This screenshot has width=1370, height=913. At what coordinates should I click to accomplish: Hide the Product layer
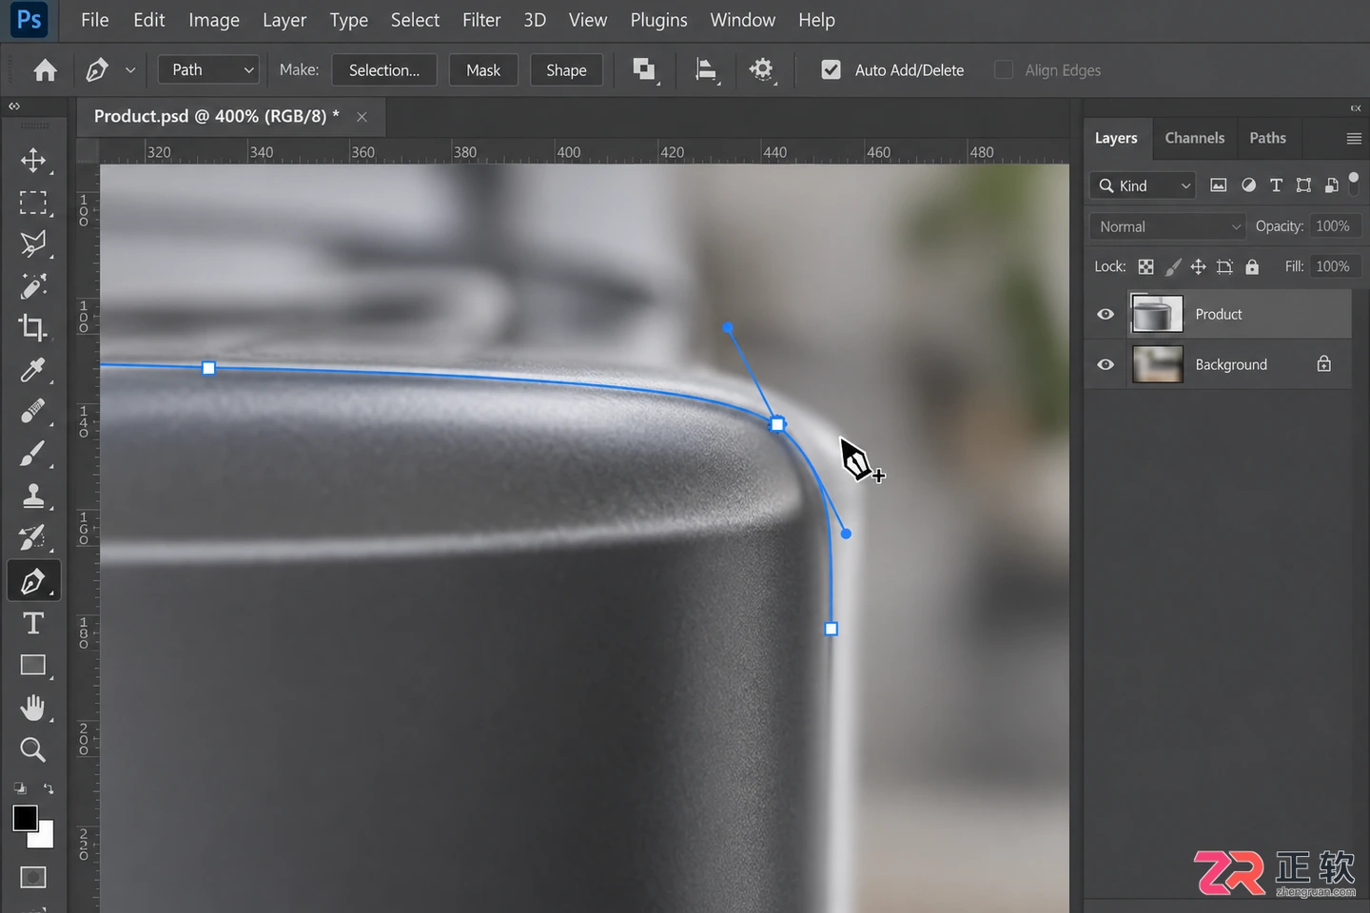1106,314
